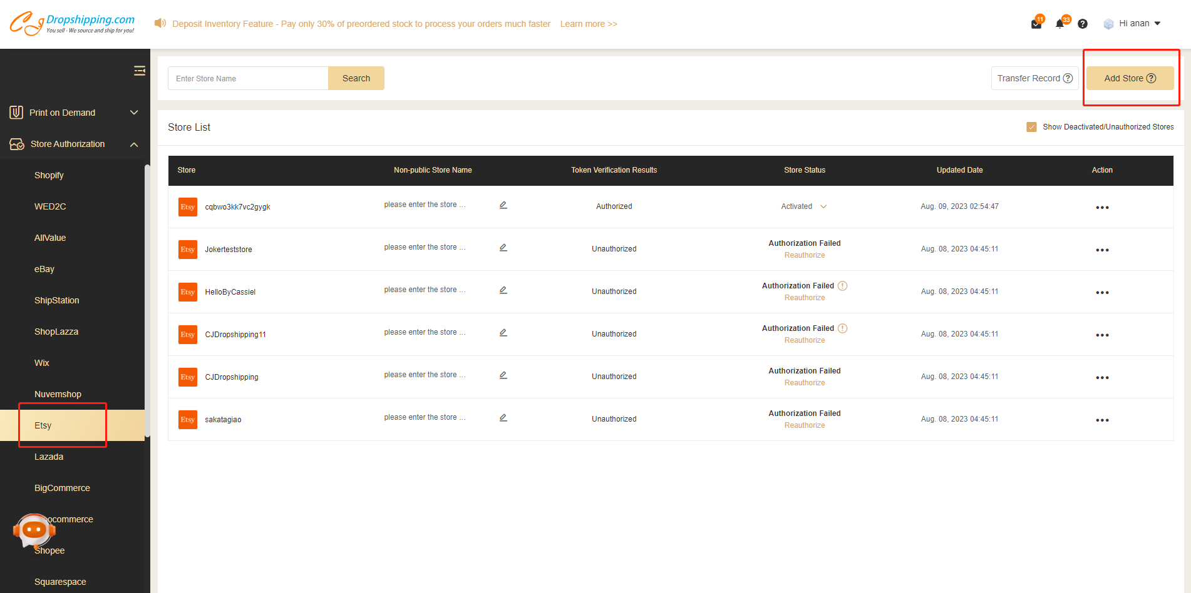
Task: Click Reauthorize link for CJDropshipping store
Action: tap(805, 383)
